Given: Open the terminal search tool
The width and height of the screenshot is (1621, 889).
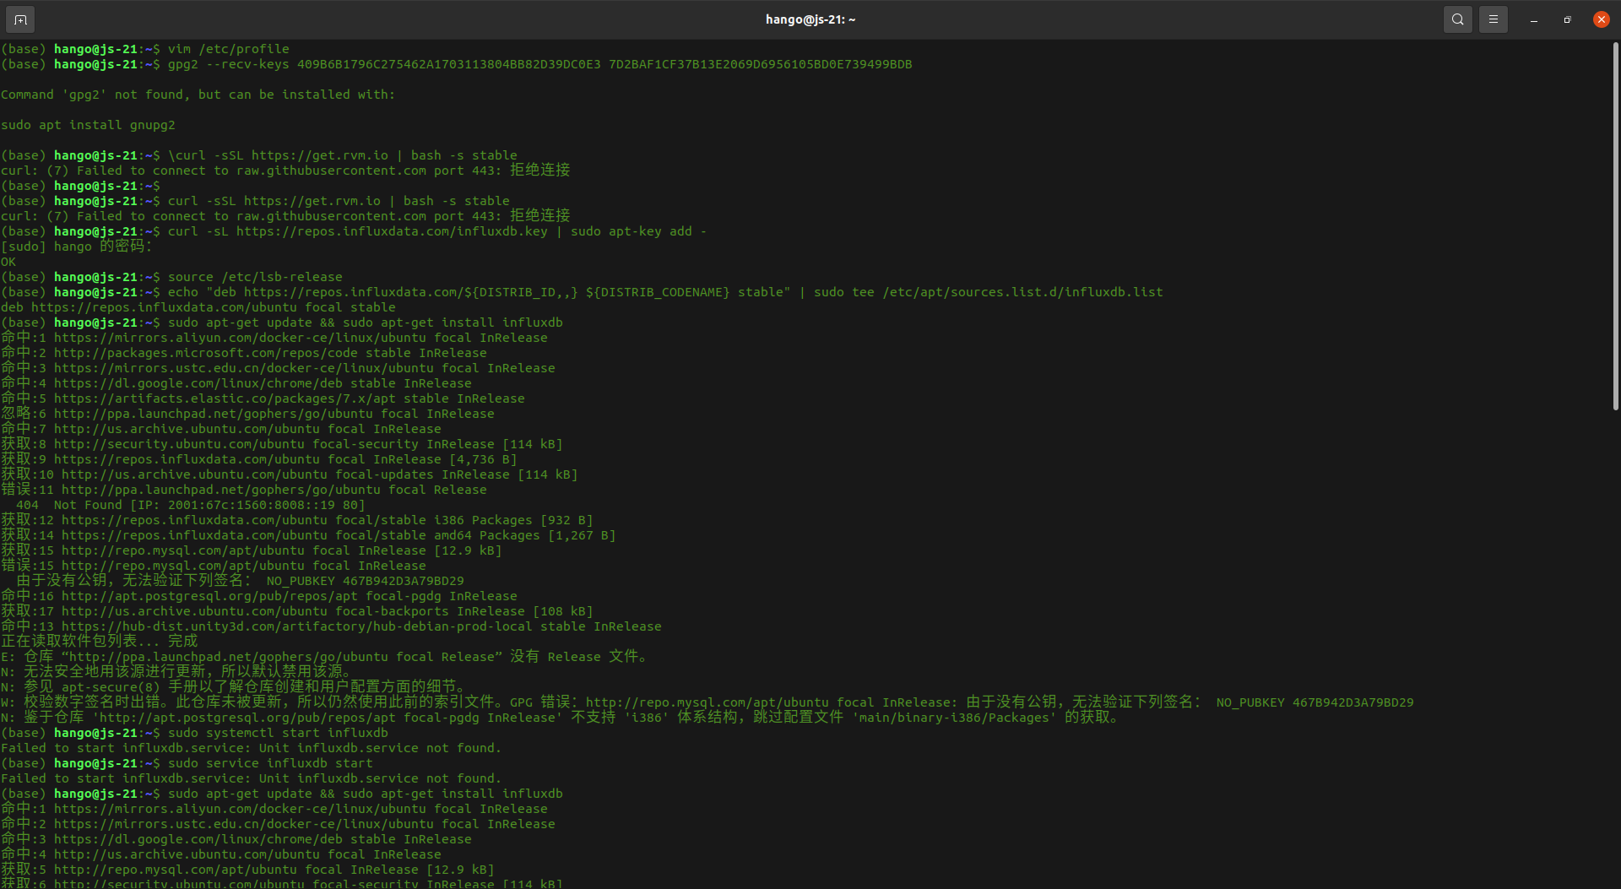Looking at the screenshot, I should [x=1457, y=19].
